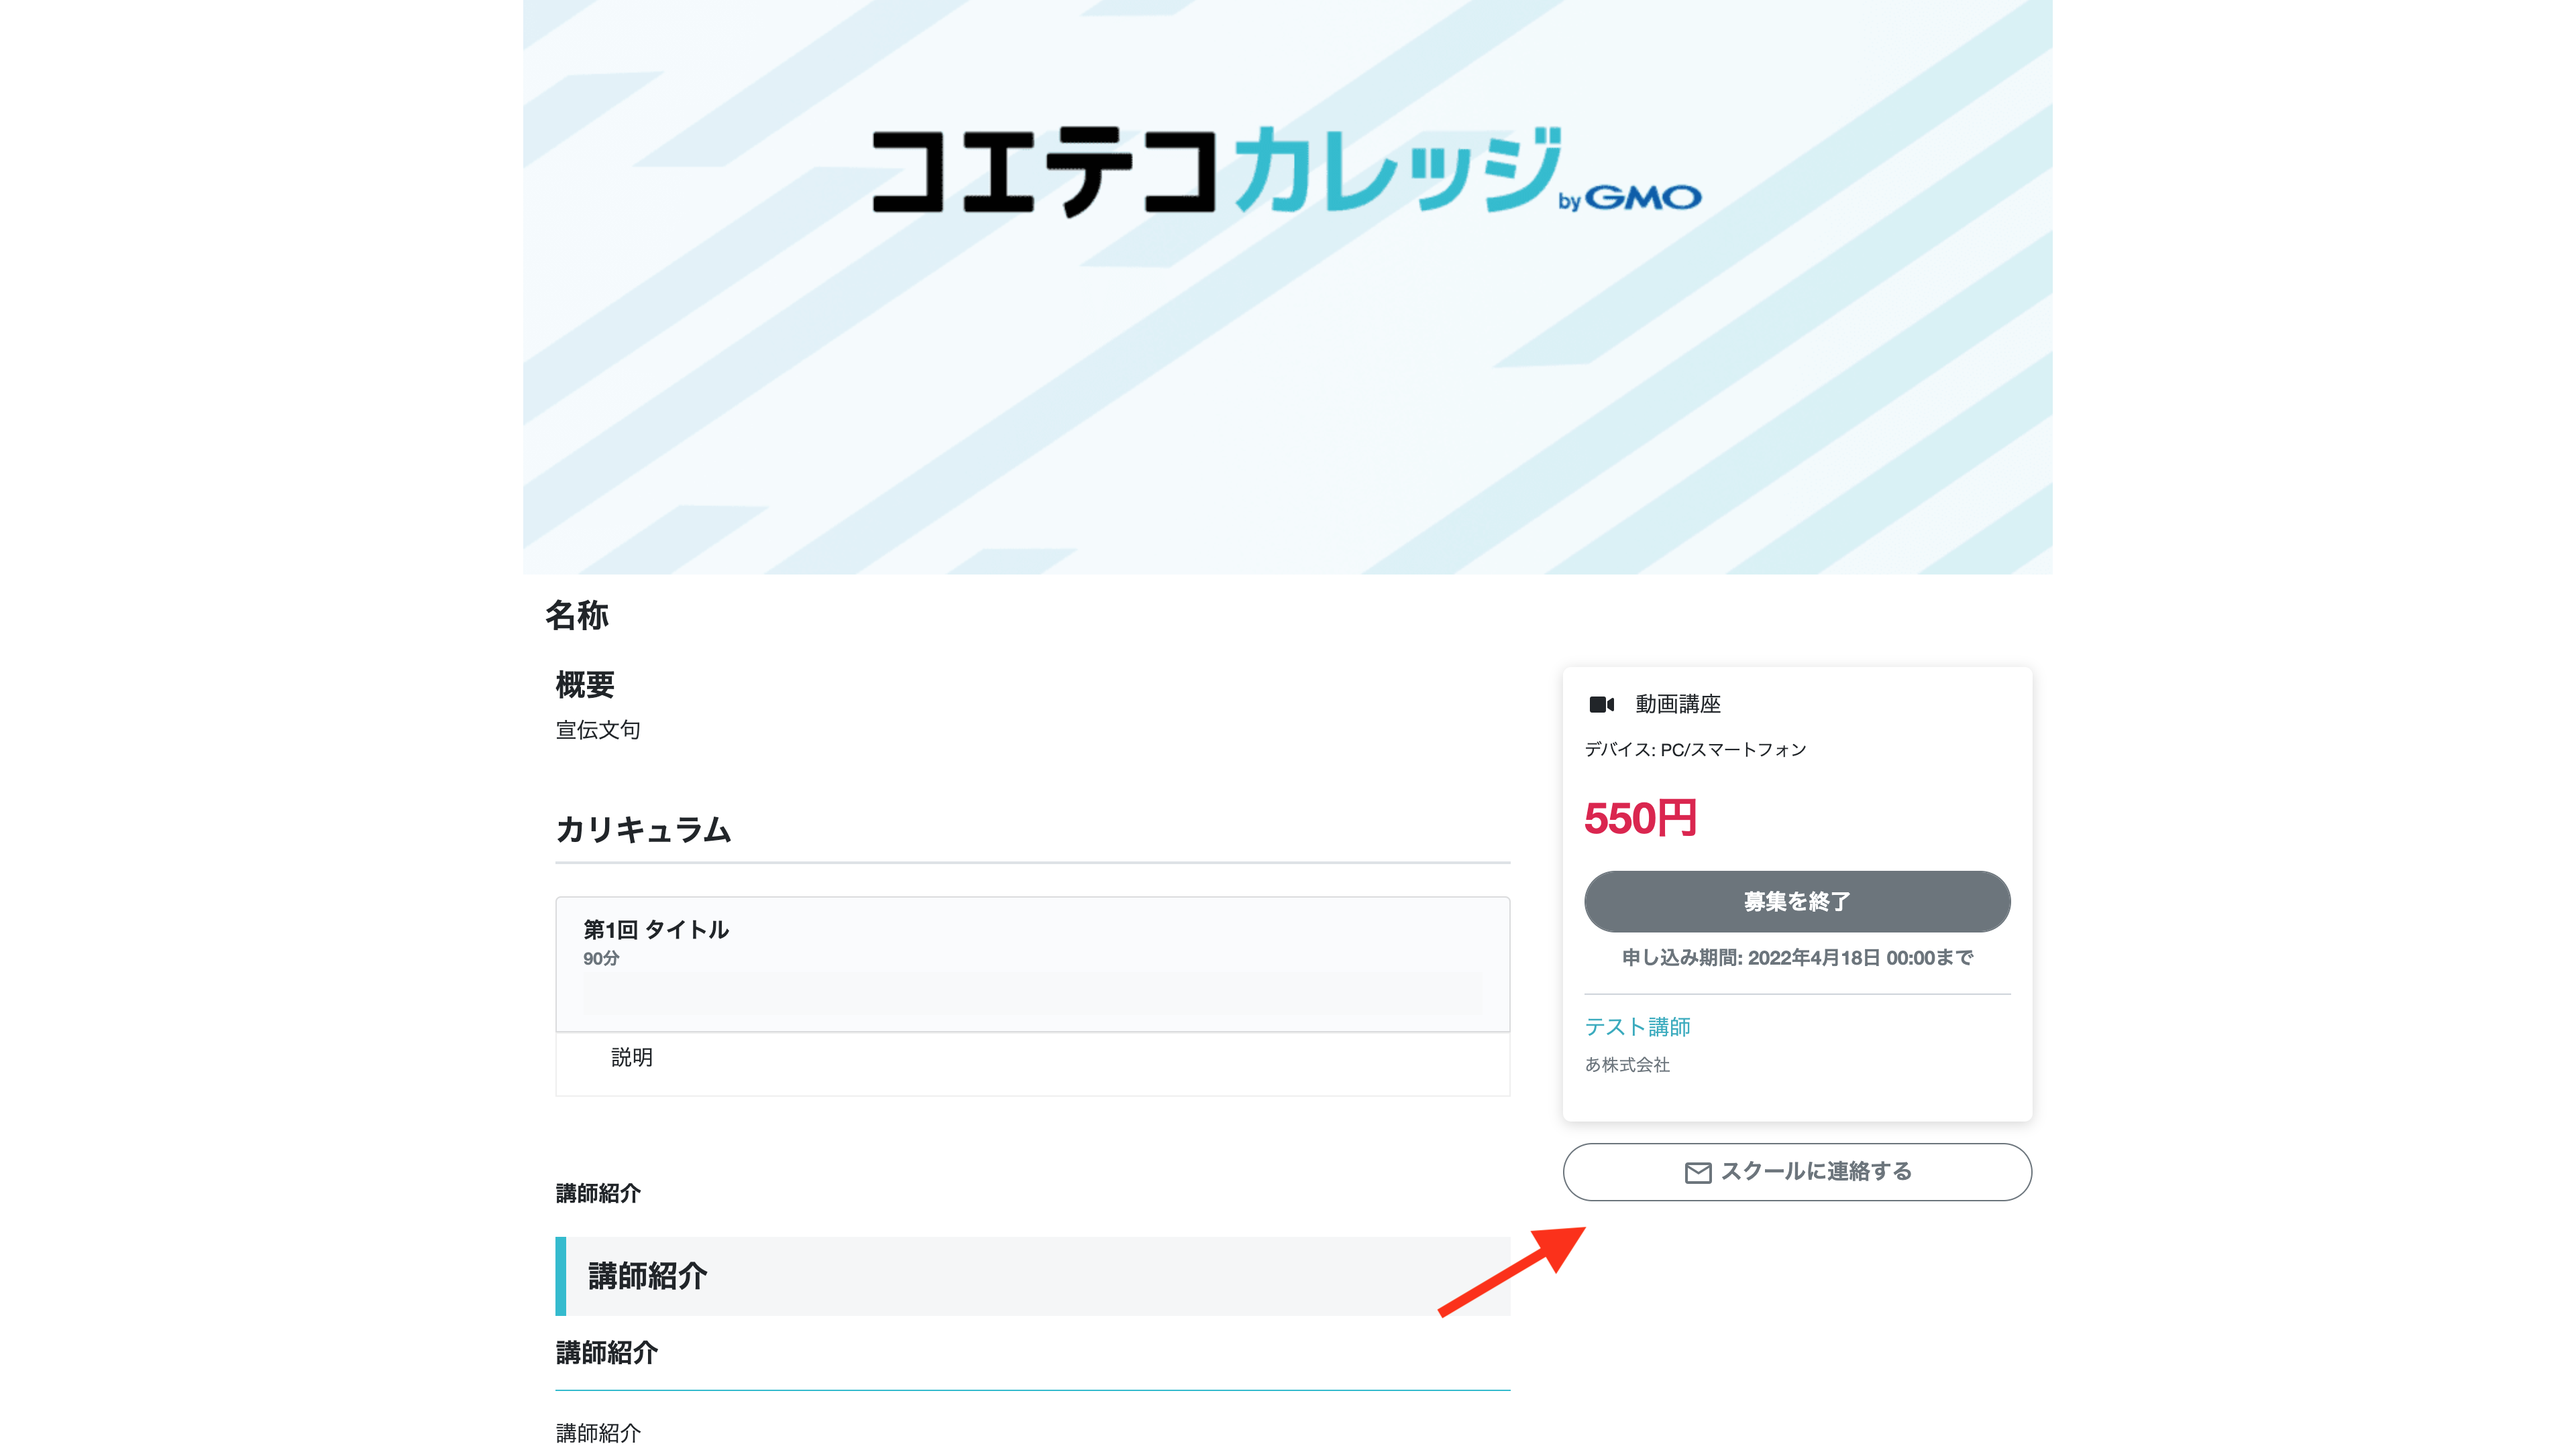Click the 550円 price text
The image size is (2576, 1448).
click(1640, 819)
